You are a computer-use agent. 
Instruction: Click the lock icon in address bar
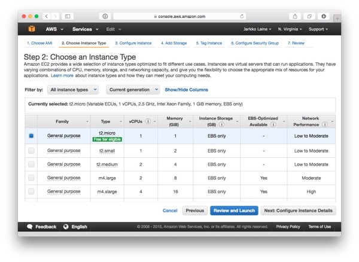tap(155, 16)
